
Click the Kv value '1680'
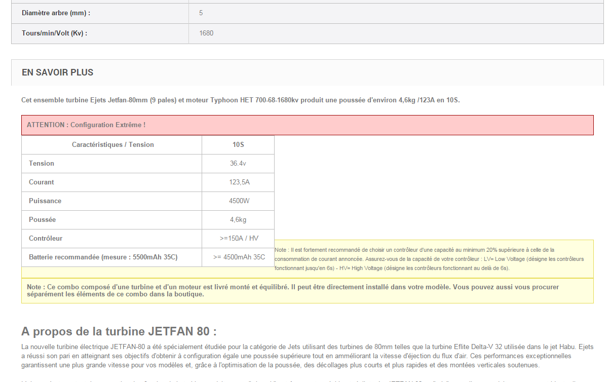[x=206, y=33]
